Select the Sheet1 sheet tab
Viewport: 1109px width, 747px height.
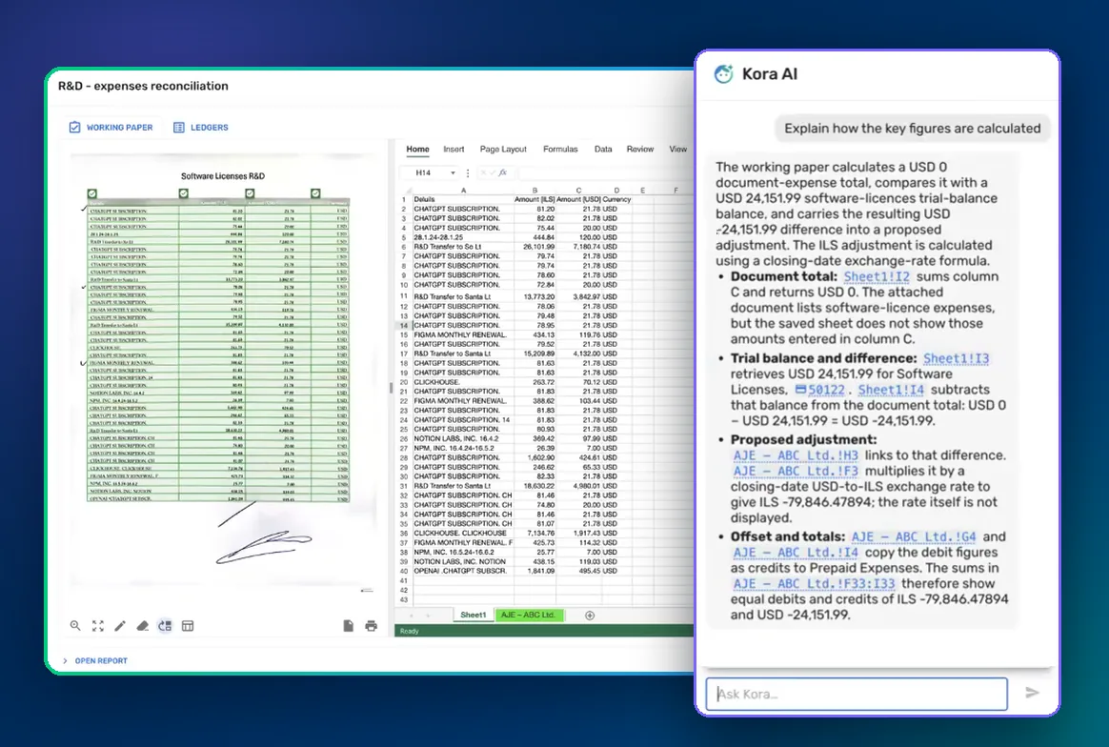[x=474, y=616]
